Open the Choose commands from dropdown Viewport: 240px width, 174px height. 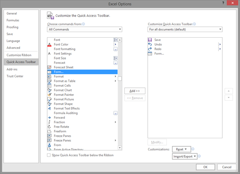pyautogui.click(x=85, y=29)
